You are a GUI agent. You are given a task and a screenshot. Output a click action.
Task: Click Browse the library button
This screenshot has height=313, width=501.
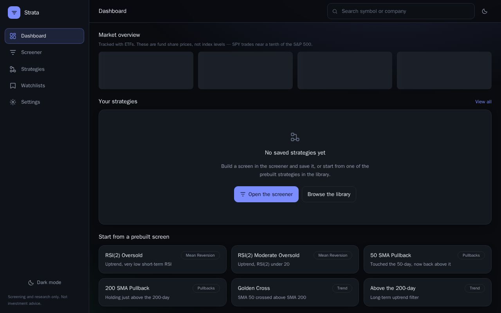tap(329, 194)
